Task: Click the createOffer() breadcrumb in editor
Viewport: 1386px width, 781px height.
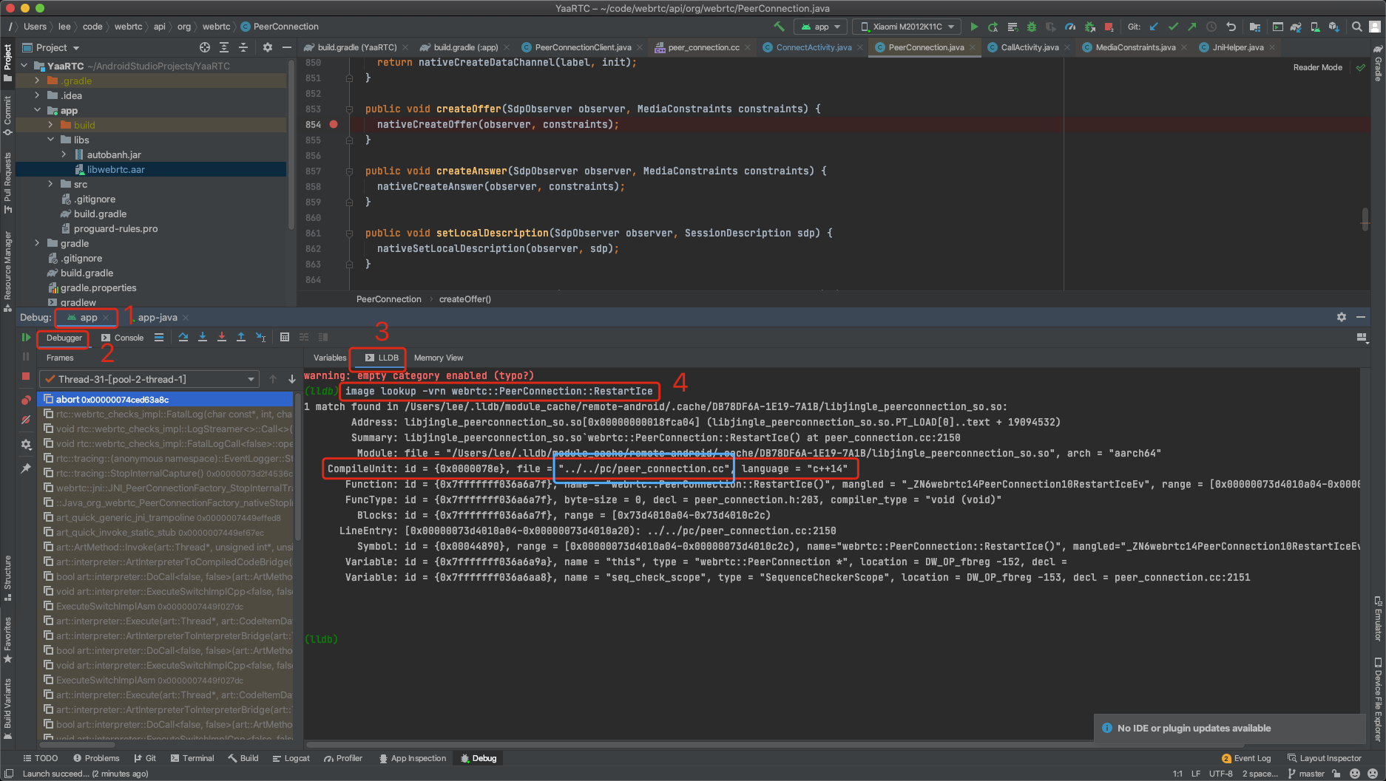Action: pyautogui.click(x=464, y=299)
